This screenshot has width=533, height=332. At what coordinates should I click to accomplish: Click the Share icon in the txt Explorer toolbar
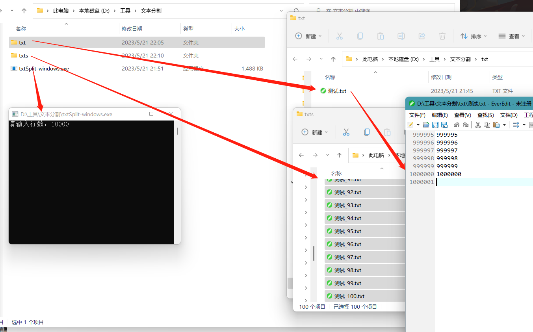click(422, 36)
